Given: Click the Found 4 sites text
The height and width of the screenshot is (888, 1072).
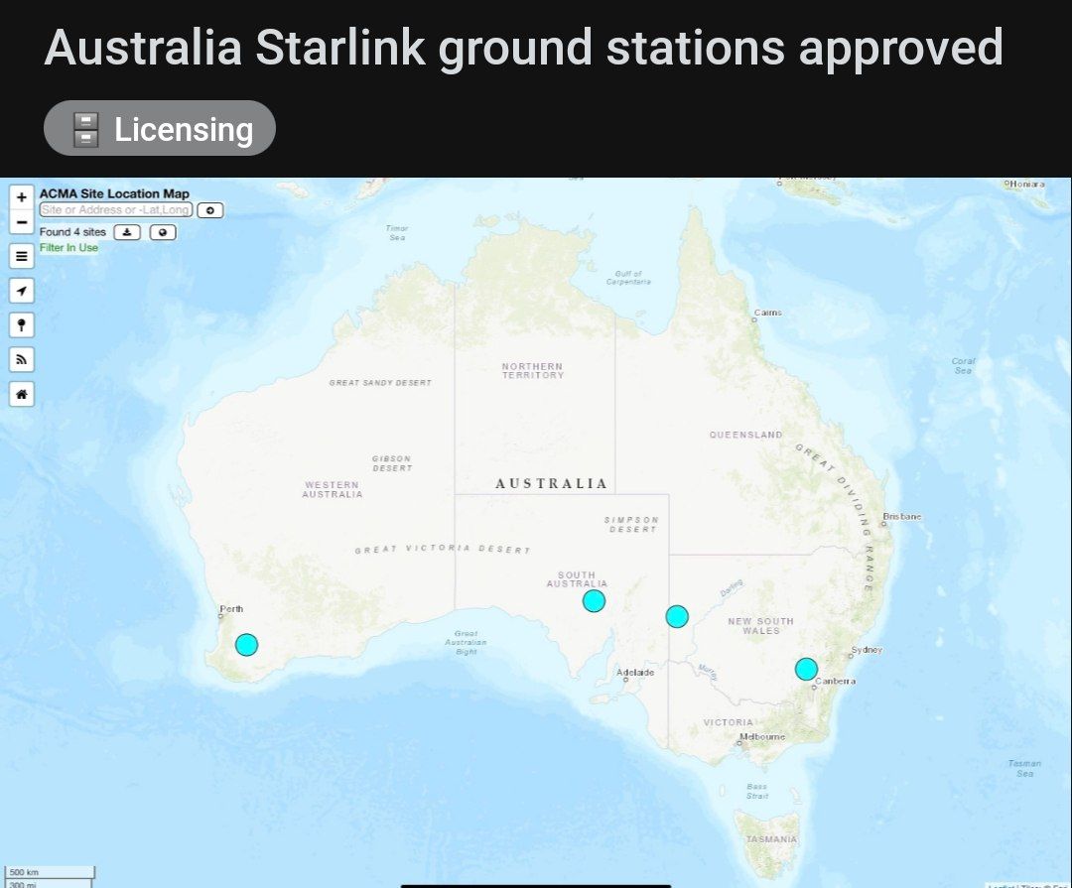Looking at the screenshot, I should pos(72,232).
